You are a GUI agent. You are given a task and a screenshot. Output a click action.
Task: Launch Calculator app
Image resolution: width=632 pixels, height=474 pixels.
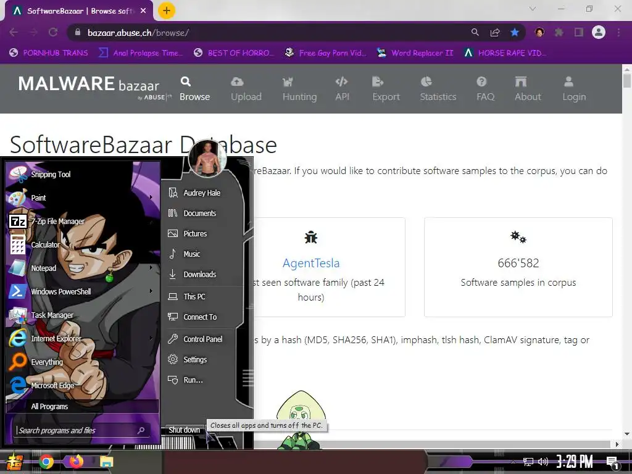coord(83,244)
